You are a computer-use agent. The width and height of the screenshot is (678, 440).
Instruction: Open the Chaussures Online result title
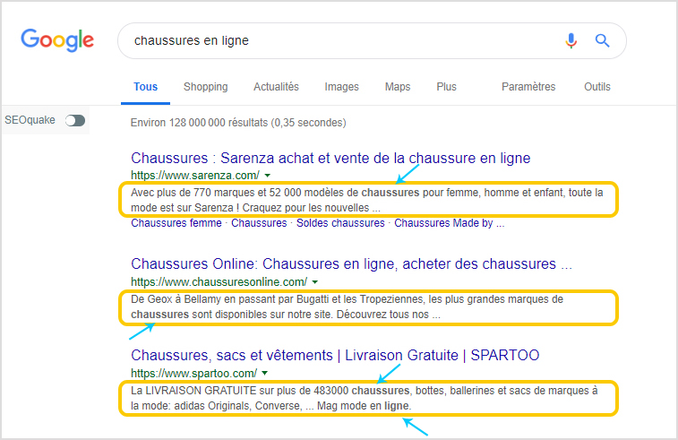click(351, 264)
